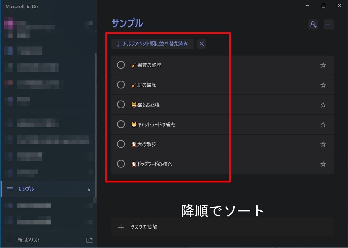The image size is (348, 248).
Task: Click the sidebar vertical scrollbar
Action: pyautogui.click(x=96, y=116)
